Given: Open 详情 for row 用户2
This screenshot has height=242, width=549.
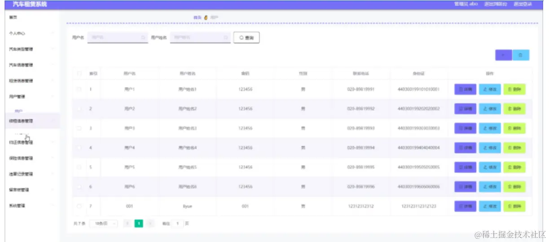Looking at the screenshot, I should coord(466,109).
